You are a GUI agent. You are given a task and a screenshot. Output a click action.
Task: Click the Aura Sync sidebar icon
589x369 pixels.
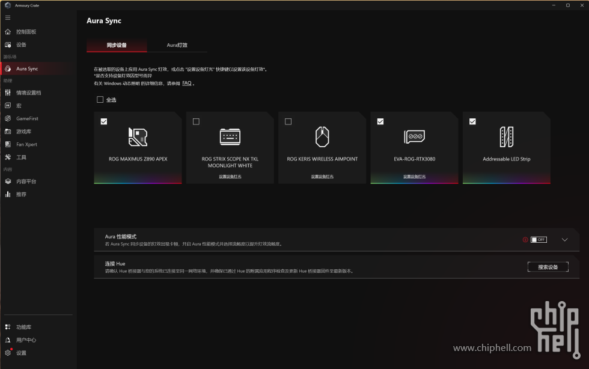8,69
